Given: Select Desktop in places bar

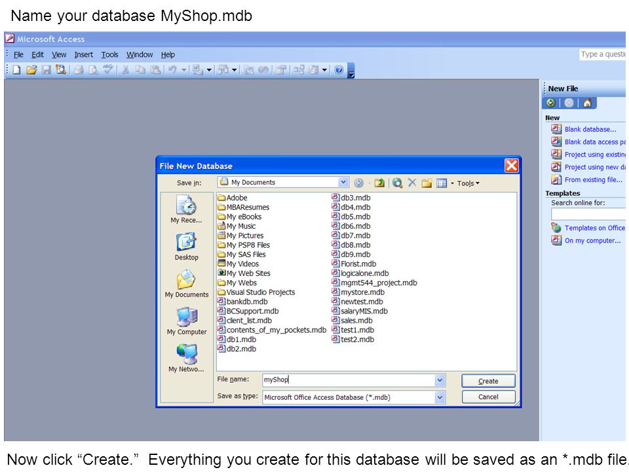Looking at the screenshot, I should point(186,246).
